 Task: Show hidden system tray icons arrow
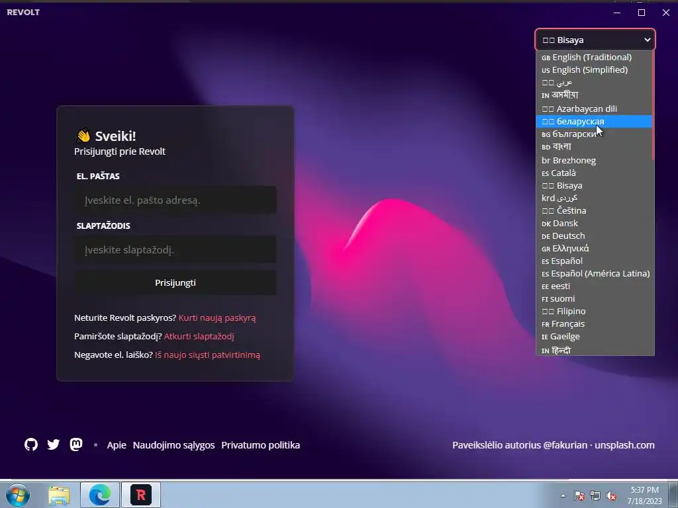pos(563,495)
